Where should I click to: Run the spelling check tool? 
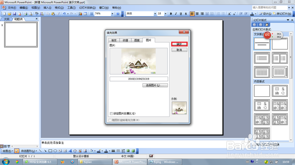(x=37, y=14)
